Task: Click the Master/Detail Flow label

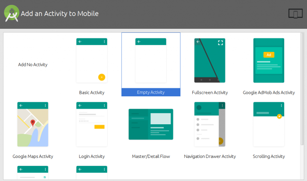Action: tap(151, 156)
